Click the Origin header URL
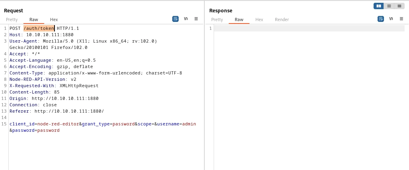 pos(65,98)
